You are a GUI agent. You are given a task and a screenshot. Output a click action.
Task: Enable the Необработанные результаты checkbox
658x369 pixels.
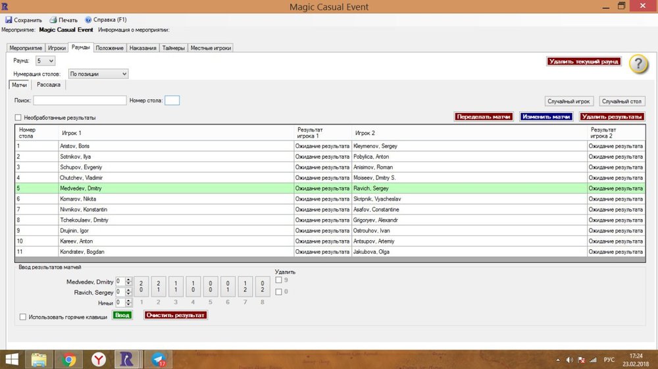18,118
